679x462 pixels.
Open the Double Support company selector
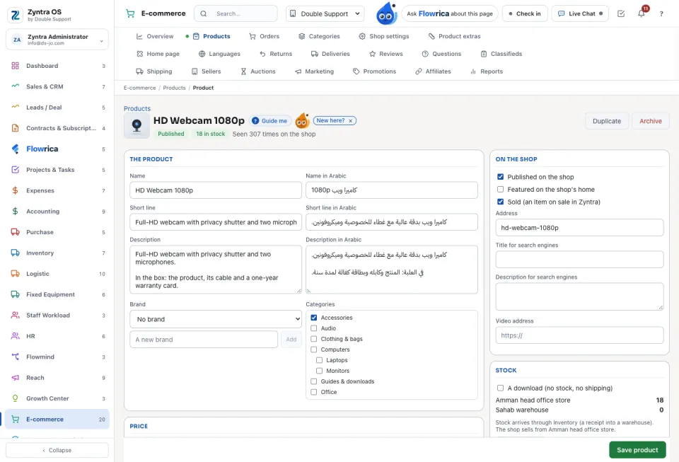pyautogui.click(x=325, y=14)
